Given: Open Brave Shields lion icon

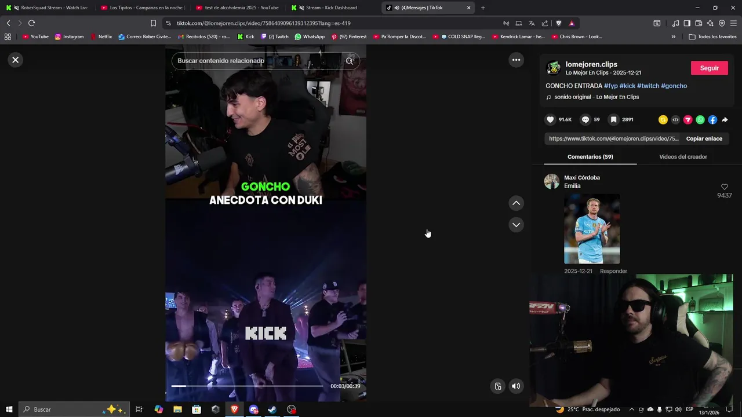Looking at the screenshot, I should [559, 23].
